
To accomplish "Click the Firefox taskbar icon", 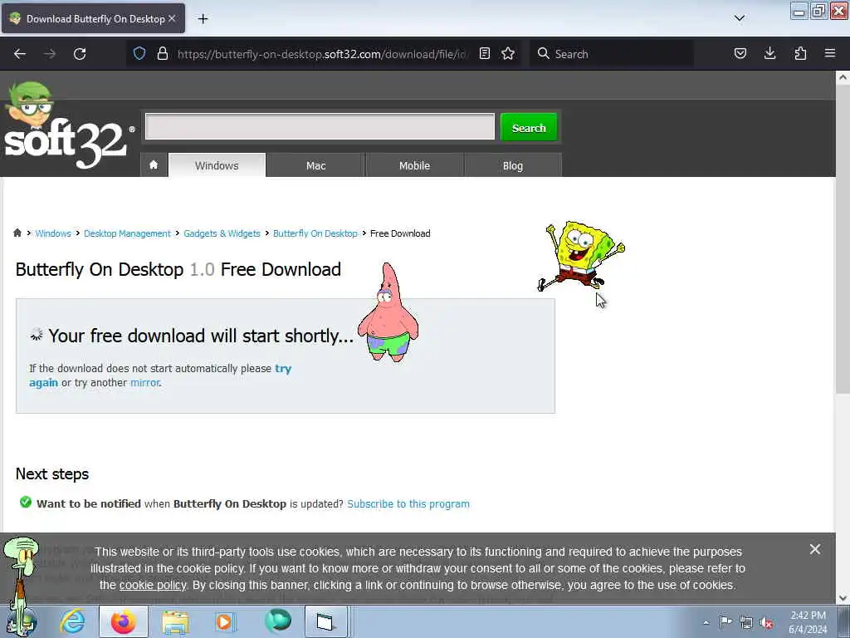I will pos(124,621).
